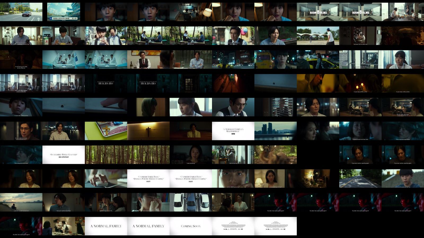Open the cross on green tray frame

pos(106,131)
